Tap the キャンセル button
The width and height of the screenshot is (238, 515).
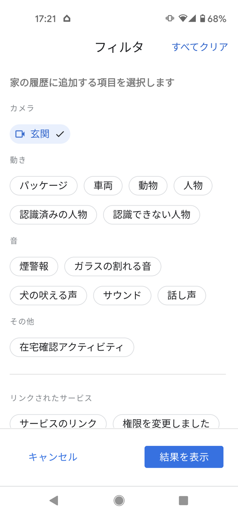point(53,457)
